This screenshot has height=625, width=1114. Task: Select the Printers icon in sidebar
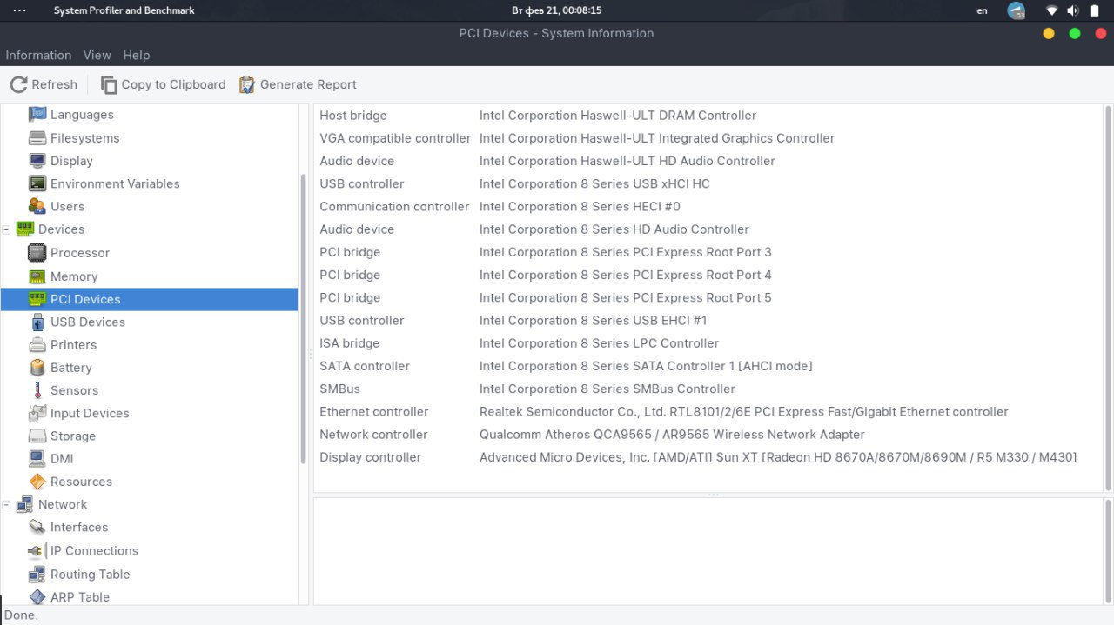(37, 345)
